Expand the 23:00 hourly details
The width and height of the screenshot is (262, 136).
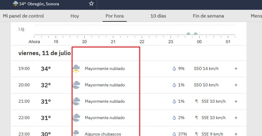(x=236, y=134)
